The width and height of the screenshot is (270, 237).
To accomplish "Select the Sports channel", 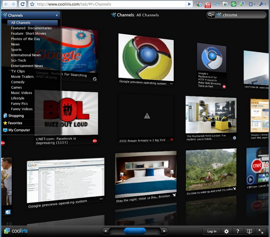I will 16,50.
